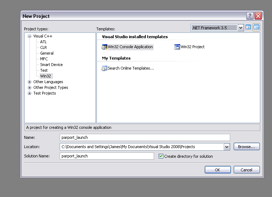Switch templates to small icons view
The image size is (272, 197).
[x=256, y=27]
